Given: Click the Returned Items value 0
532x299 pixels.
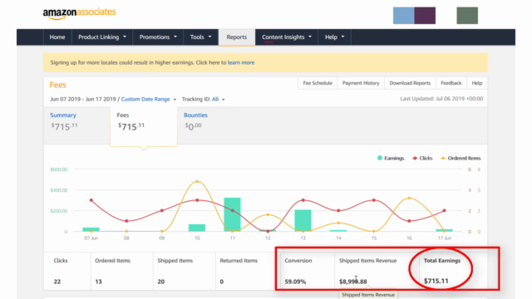Looking at the screenshot, I should pyautogui.click(x=222, y=282).
